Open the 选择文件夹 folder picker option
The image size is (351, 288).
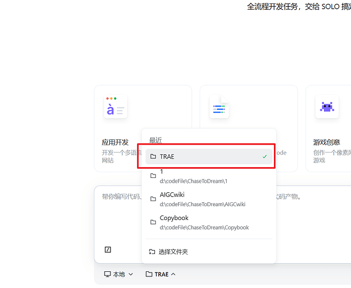(209, 252)
